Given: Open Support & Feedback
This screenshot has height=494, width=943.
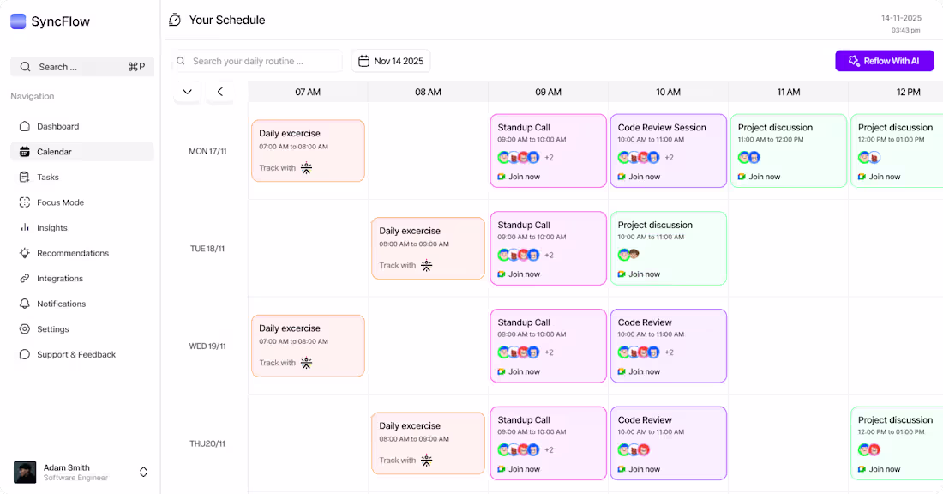Looking at the screenshot, I should click(x=81, y=354).
